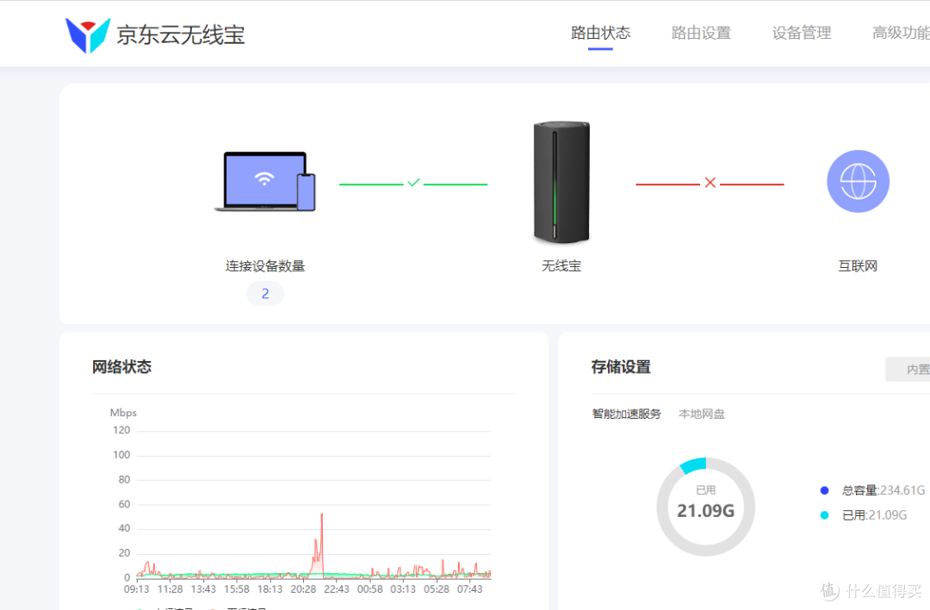The image size is (930, 610).
Task: Click the 21.09G value in donut center
Action: click(x=706, y=510)
